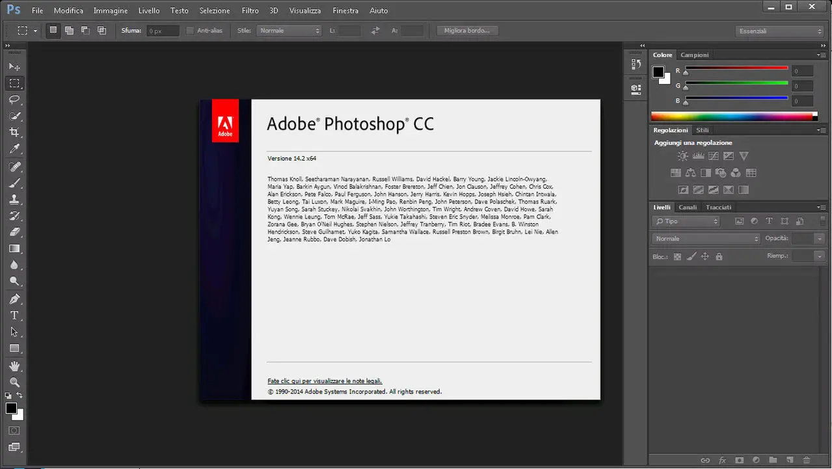Add a Color Balance adjustment
832x469 pixels.
tap(690, 173)
